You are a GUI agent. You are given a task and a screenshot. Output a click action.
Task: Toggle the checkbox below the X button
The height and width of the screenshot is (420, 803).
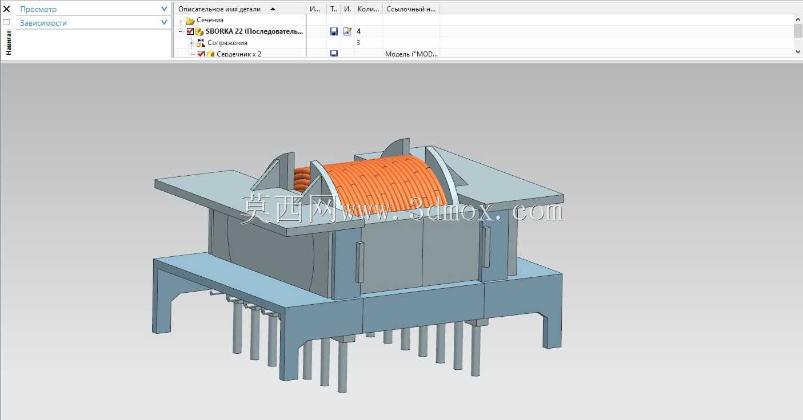click(7, 22)
